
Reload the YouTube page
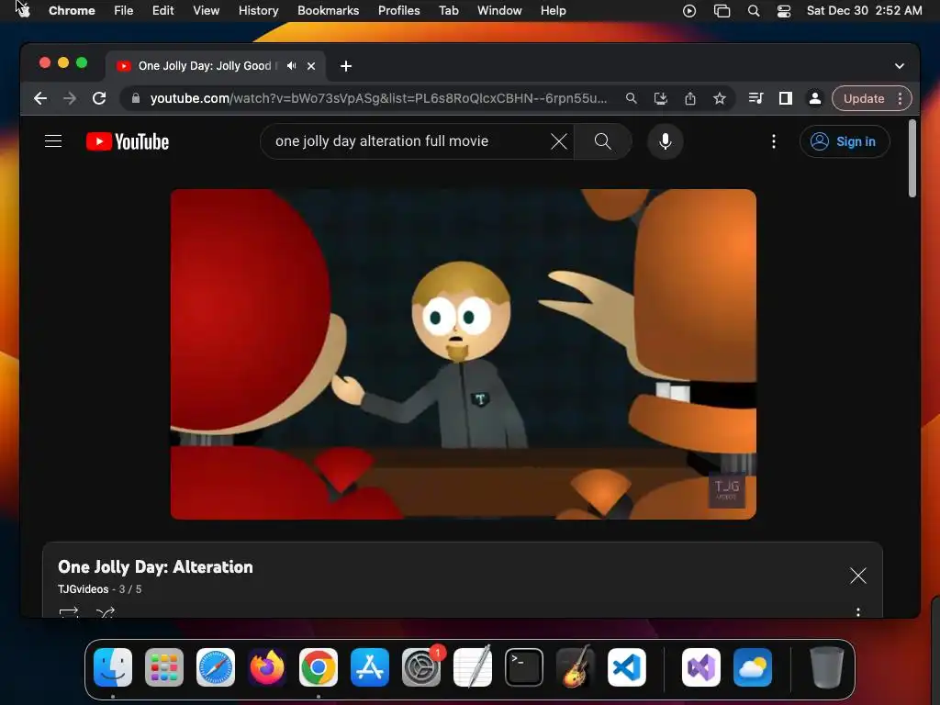99,98
